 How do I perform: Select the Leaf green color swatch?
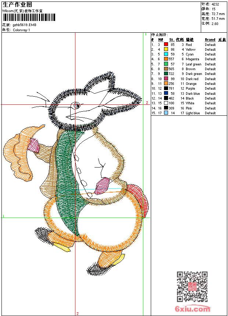166,64
